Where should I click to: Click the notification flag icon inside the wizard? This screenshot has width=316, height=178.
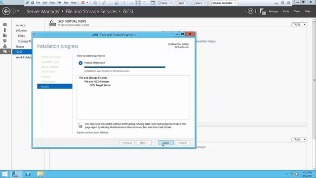[80, 125]
